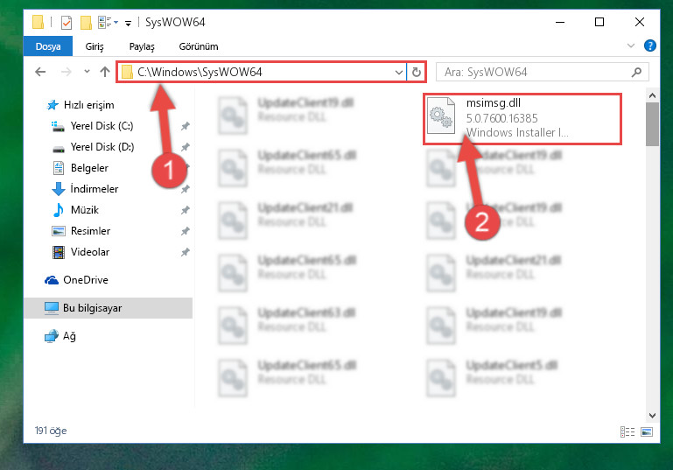Click the Hızlı erişim star icon
The width and height of the screenshot is (673, 470).
coord(53,105)
